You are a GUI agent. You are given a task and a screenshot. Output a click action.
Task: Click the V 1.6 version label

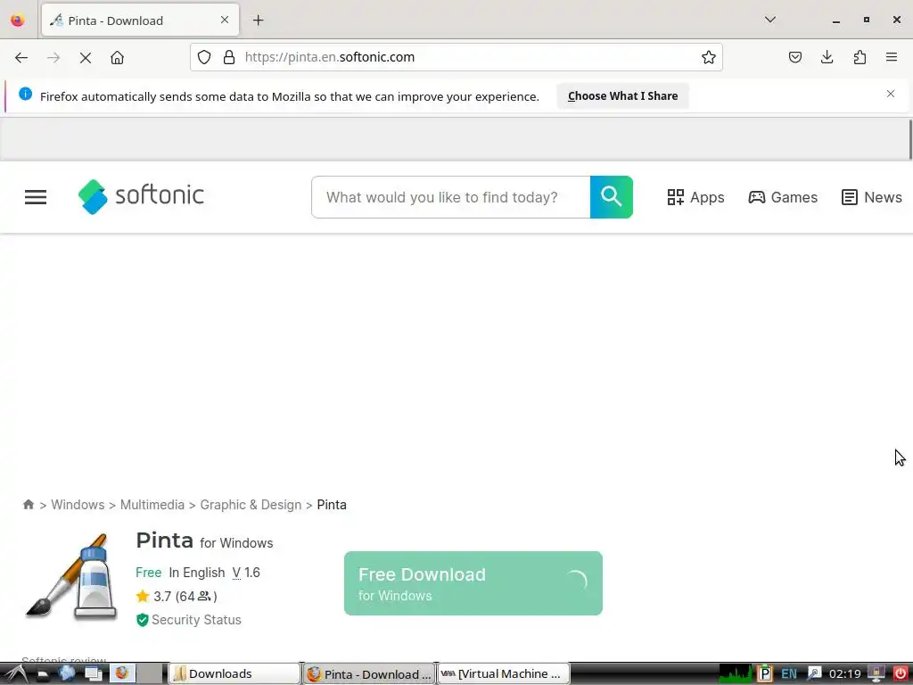coord(246,573)
